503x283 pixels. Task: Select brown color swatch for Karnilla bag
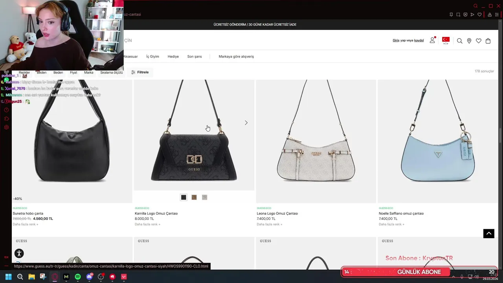click(x=194, y=197)
